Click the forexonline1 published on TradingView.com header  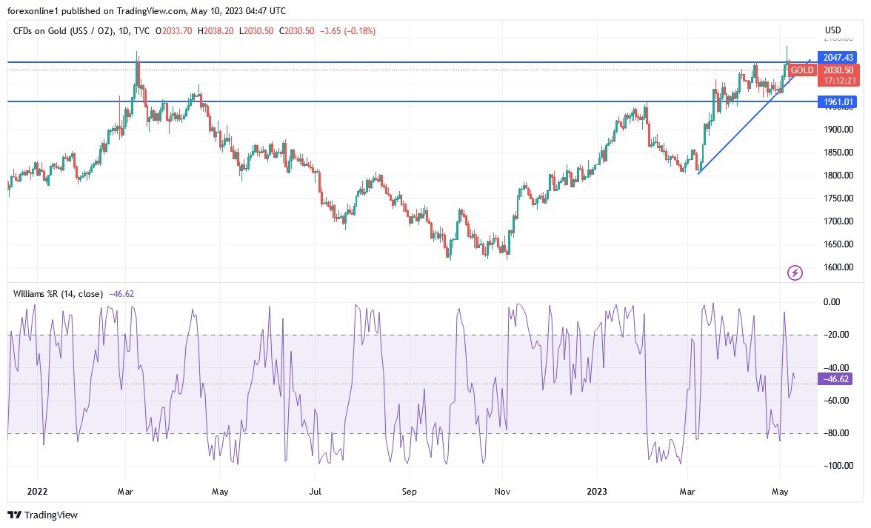tap(147, 11)
